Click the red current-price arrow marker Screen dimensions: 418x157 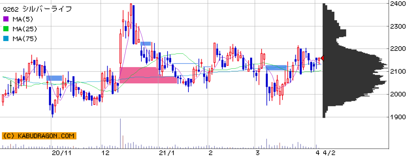(x=322, y=58)
